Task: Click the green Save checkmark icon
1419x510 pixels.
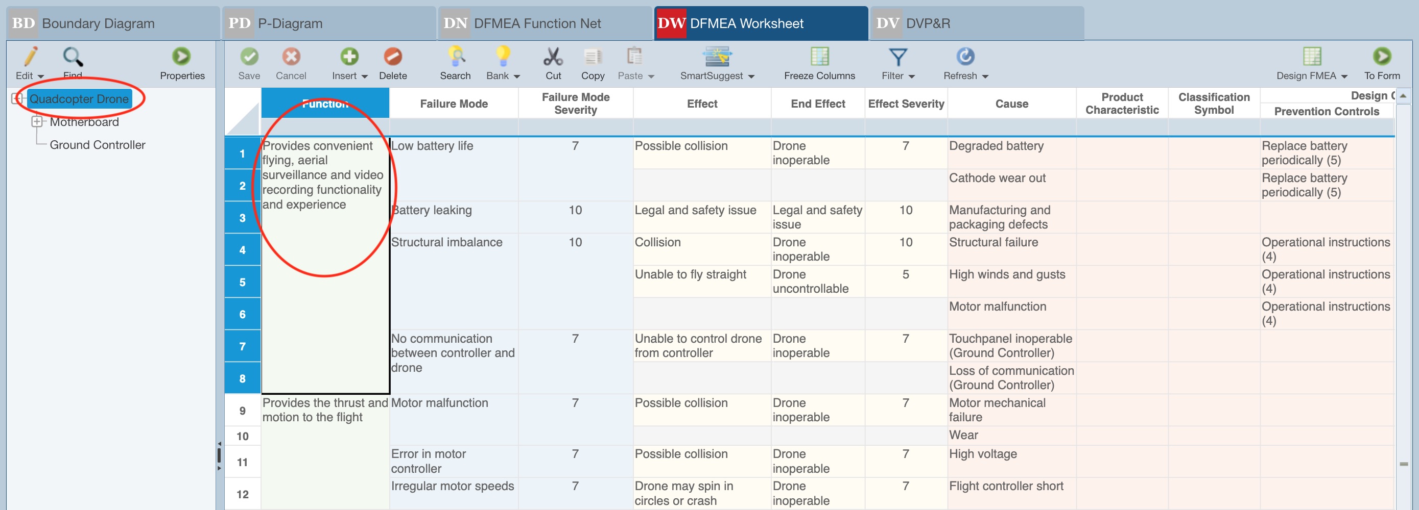Action: tap(249, 57)
